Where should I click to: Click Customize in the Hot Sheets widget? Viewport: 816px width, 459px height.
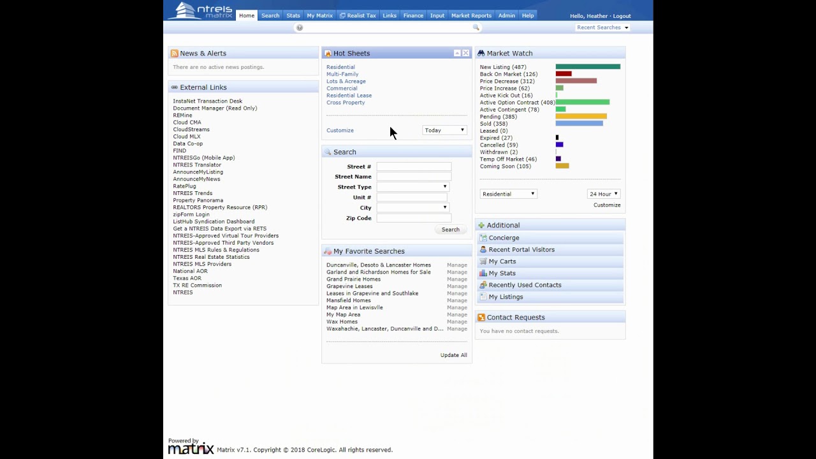pos(340,130)
